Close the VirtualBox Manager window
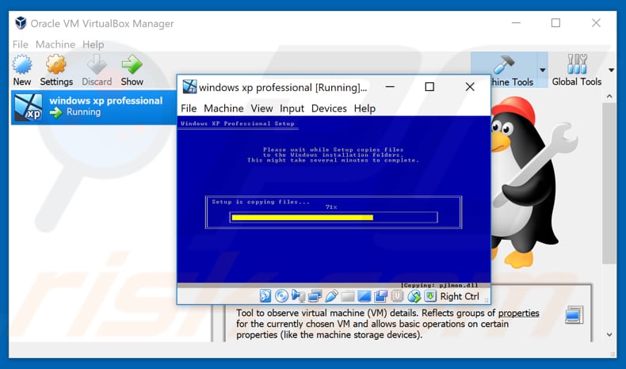This screenshot has width=626, height=369. coord(596,23)
